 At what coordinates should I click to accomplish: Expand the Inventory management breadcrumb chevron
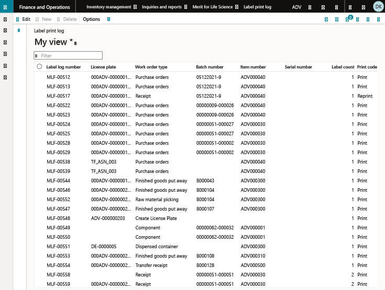135,7
